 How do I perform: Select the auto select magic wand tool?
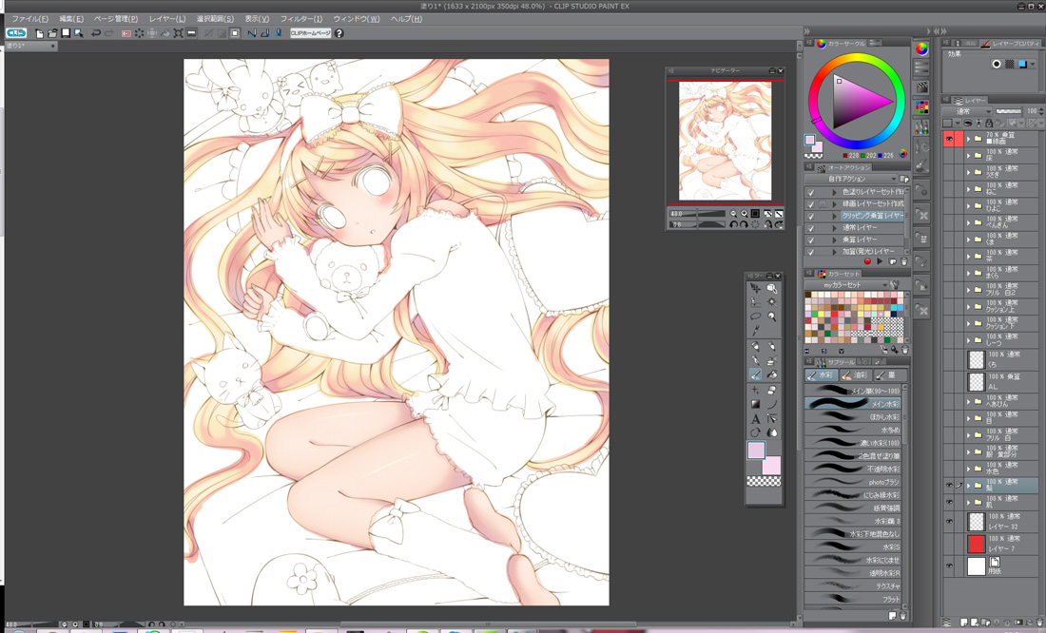point(772,302)
